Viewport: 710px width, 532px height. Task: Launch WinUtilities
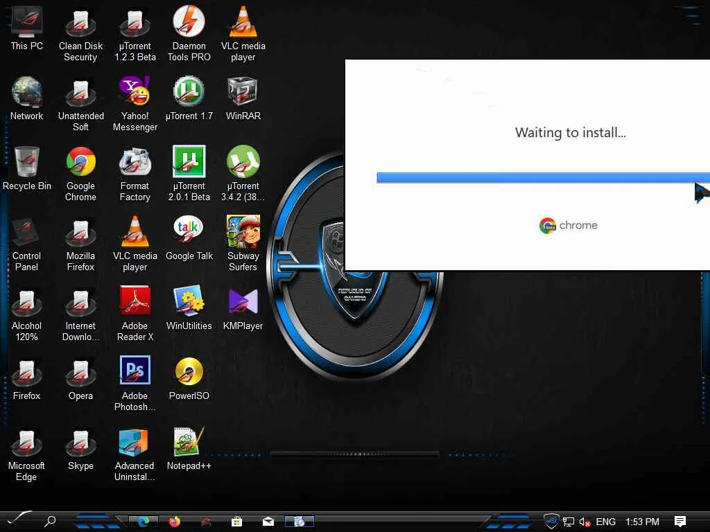(x=189, y=308)
